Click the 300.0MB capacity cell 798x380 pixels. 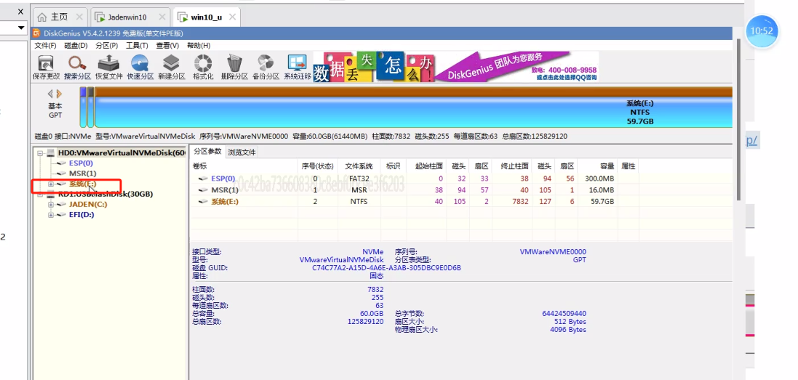click(602, 179)
